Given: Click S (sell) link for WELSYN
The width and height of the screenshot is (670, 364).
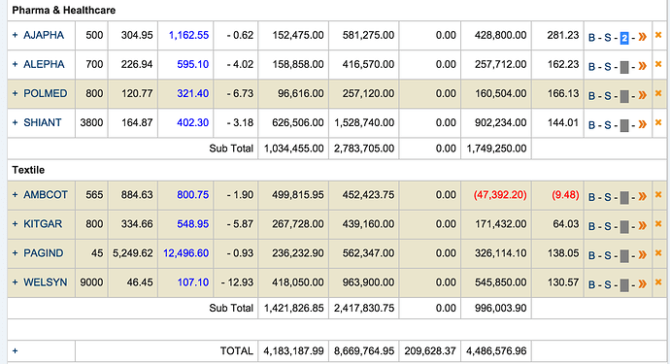Looking at the screenshot, I should tap(608, 285).
